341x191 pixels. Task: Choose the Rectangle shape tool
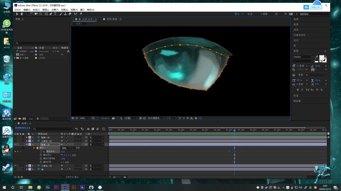(x=46, y=14)
